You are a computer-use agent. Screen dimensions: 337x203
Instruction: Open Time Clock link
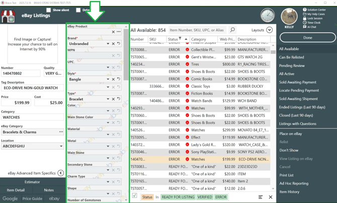coord(312,23)
